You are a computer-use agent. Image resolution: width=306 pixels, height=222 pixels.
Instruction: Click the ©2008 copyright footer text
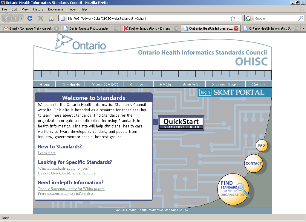point(153,210)
